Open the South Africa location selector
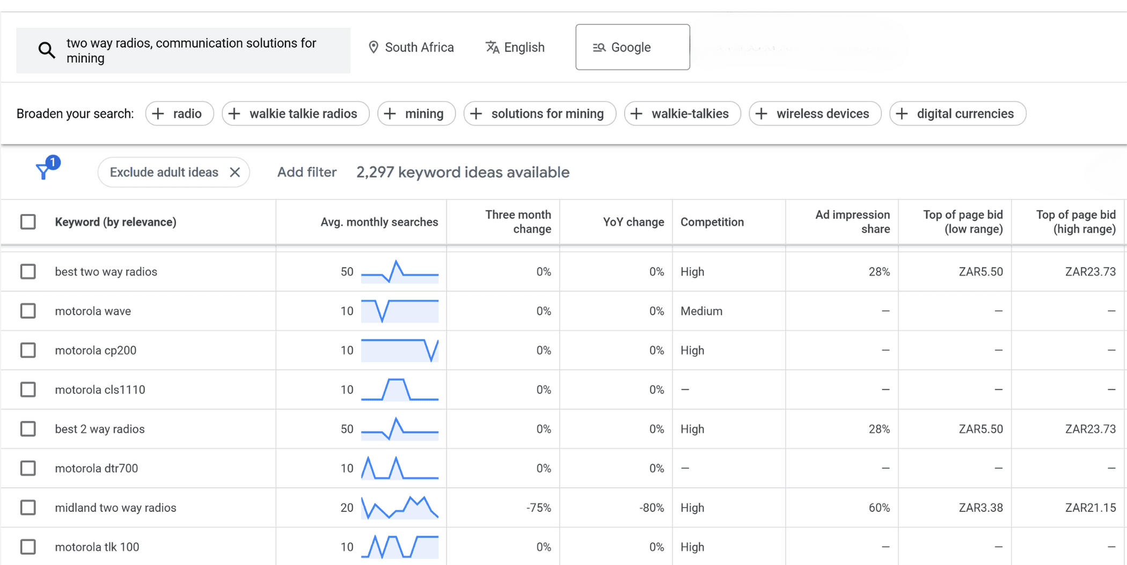The height and width of the screenshot is (565, 1127). [411, 47]
